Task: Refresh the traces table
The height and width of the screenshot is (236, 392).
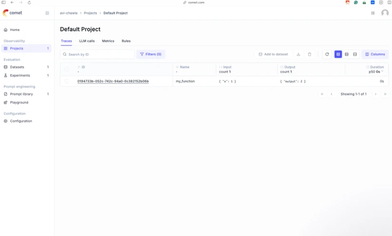Action: (x=327, y=54)
